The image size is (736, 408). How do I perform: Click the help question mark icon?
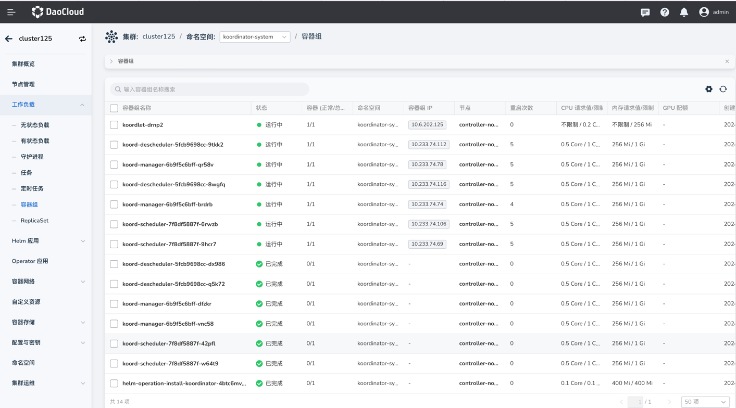(665, 12)
